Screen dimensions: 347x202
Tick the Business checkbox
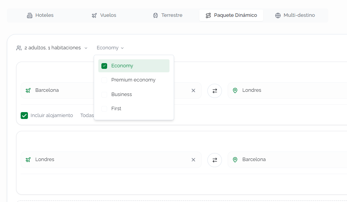pos(104,95)
